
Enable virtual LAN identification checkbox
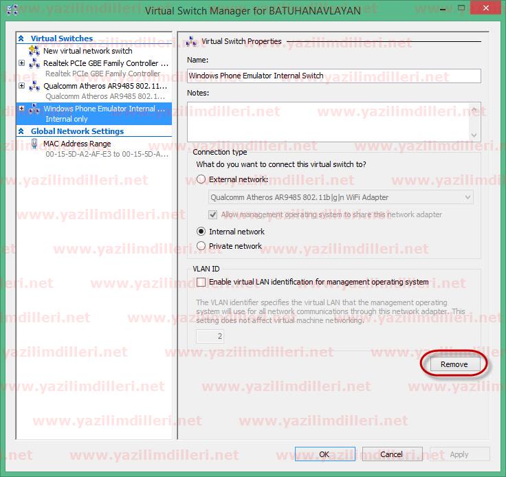(x=201, y=282)
